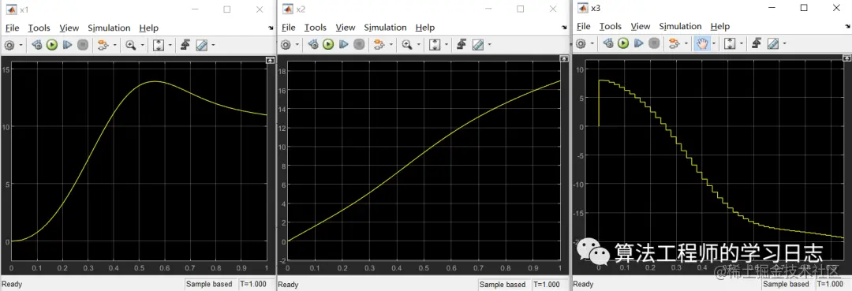Expand gear dropdown arrow in x1 toolbar
Screen dimensions: 852x291
pos(21,46)
